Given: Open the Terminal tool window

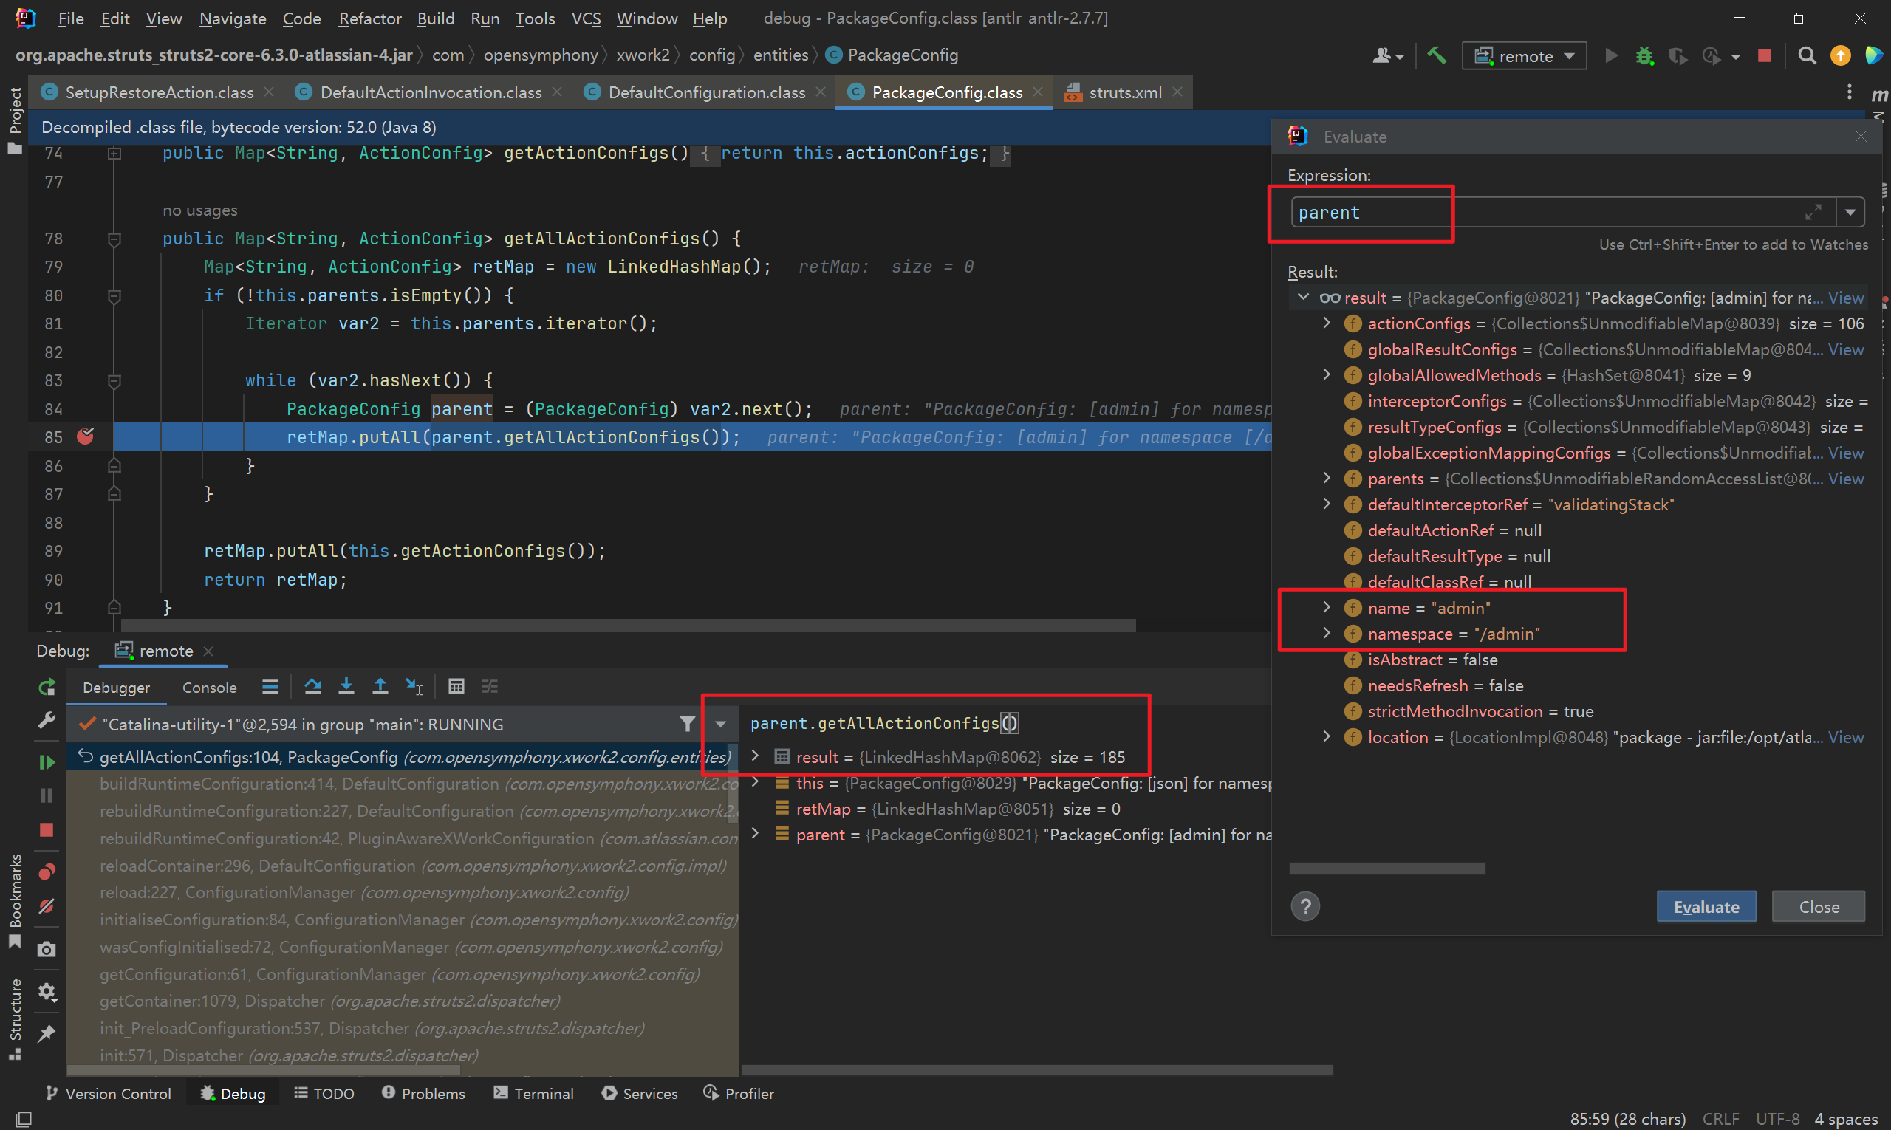Looking at the screenshot, I should click(533, 1094).
